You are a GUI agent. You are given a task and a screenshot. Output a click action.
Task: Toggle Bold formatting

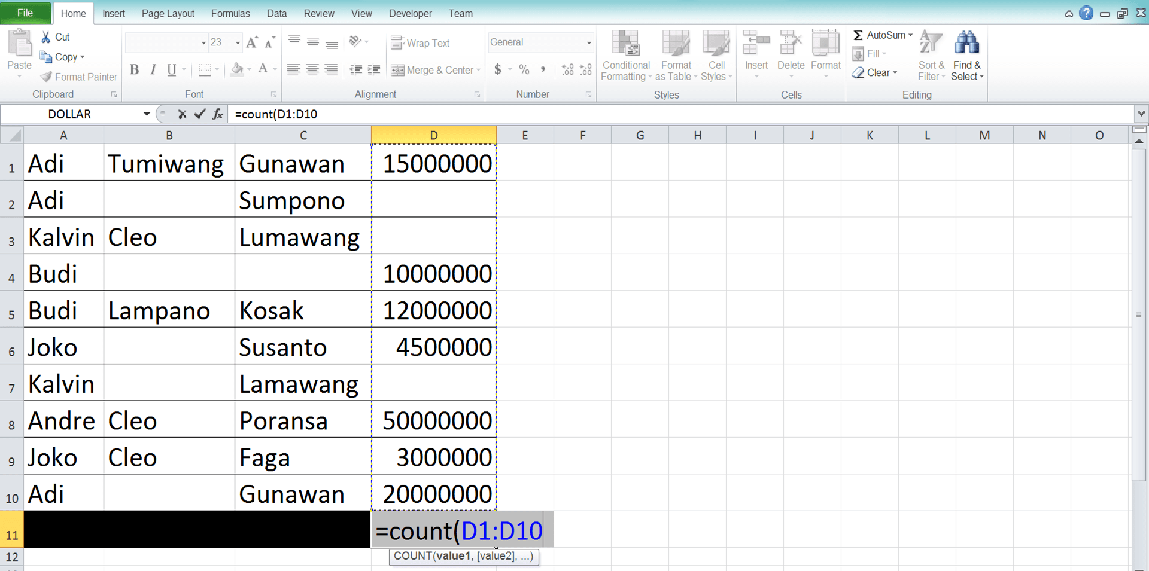point(134,70)
